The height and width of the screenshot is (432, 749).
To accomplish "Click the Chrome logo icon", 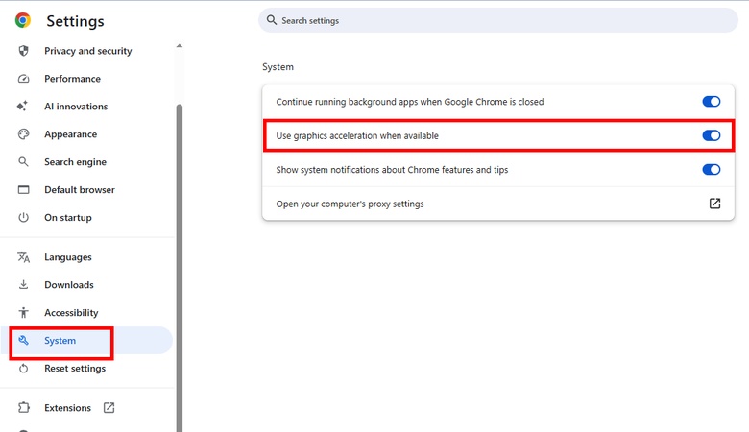I will 22,20.
